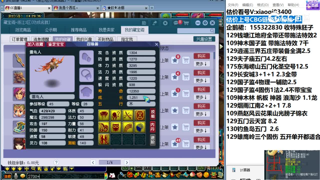Select the hourglass skill icon

140,115
